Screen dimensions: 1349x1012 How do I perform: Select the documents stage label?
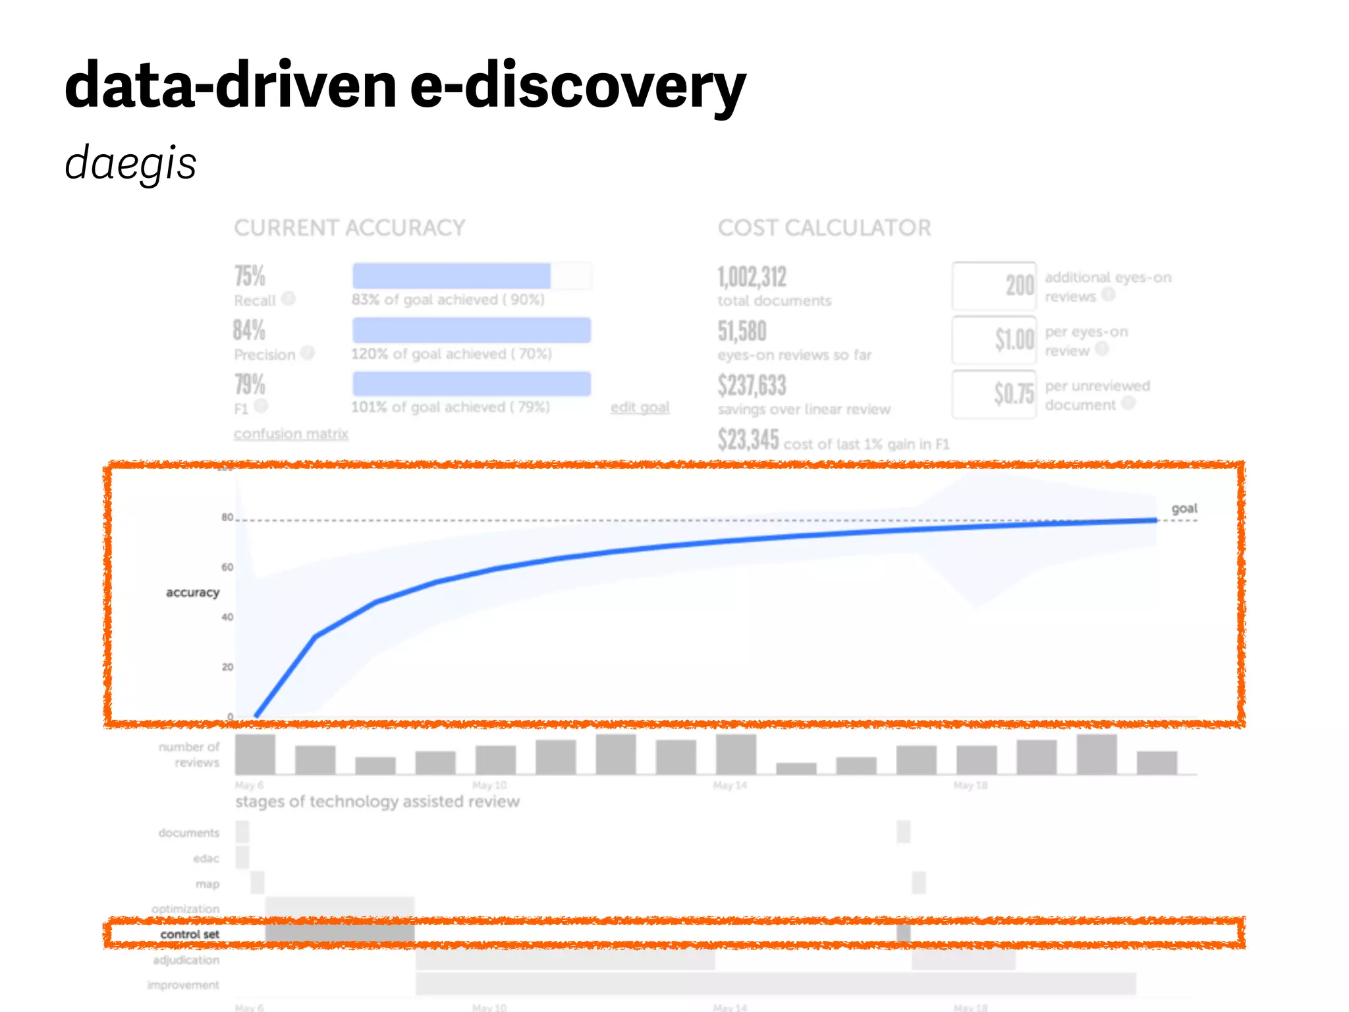[188, 833]
